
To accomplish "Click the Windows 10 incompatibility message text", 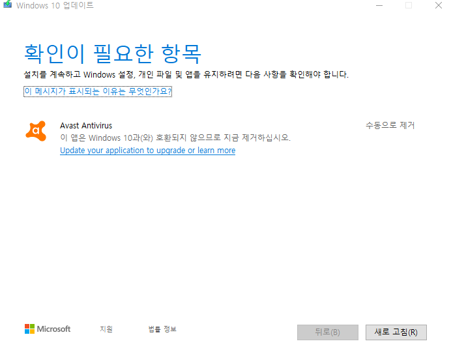I will point(175,138).
